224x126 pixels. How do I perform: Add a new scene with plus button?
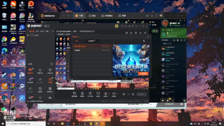coord(53,31)
